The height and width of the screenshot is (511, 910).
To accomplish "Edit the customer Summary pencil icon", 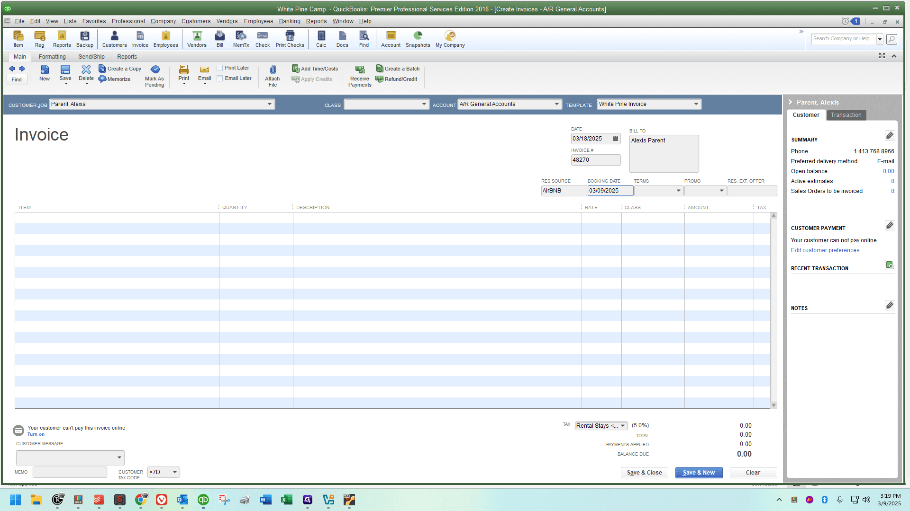I will [x=890, y=136].
